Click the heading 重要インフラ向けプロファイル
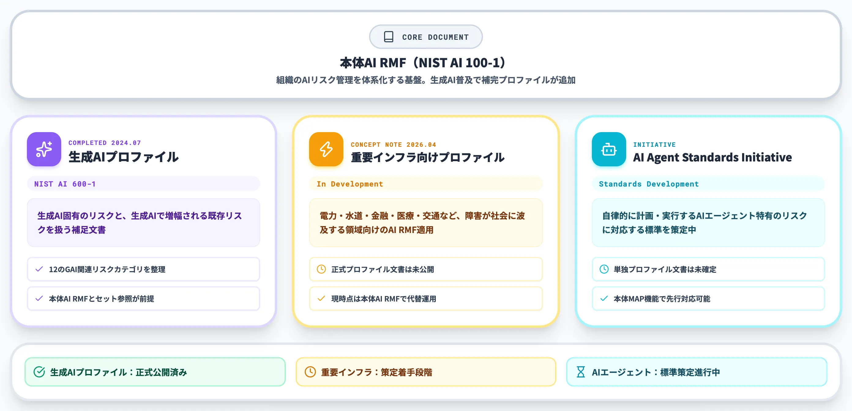The height and width of the screenshot is (411, 852). tap(428, 157)
